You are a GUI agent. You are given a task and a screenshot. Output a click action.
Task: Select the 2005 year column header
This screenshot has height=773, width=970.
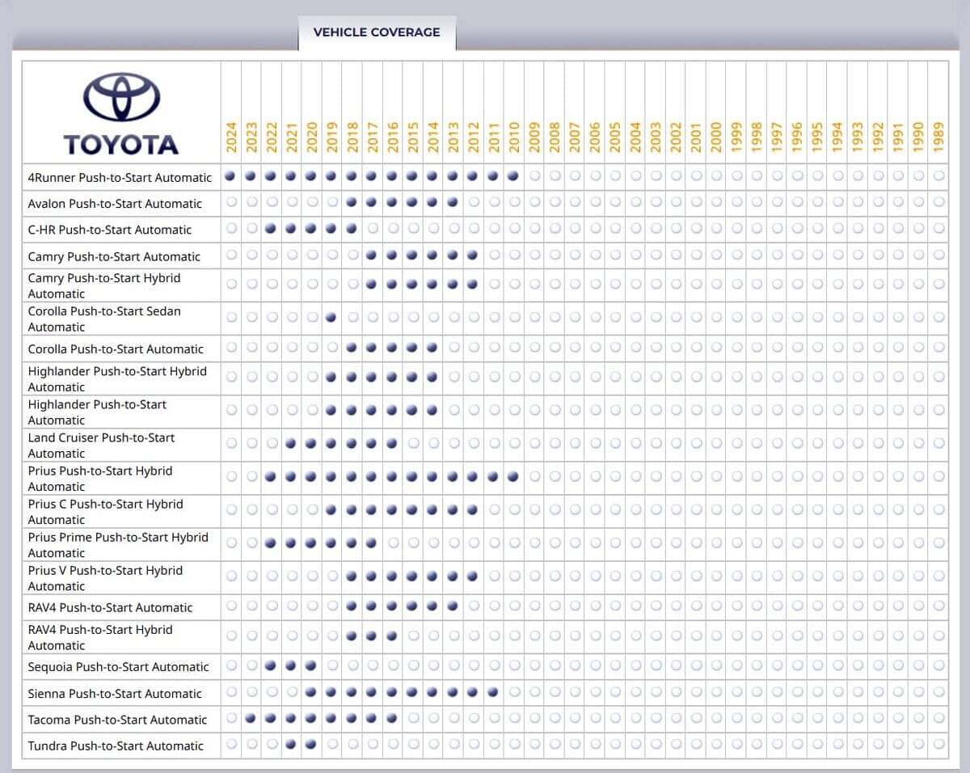[x=614, y=137]
